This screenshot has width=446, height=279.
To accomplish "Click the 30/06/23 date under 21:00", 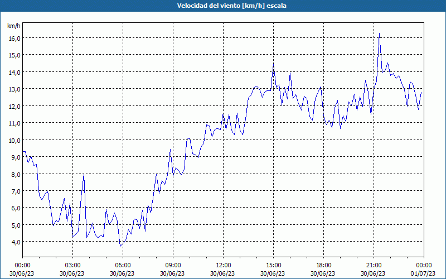I will point(373,273).
